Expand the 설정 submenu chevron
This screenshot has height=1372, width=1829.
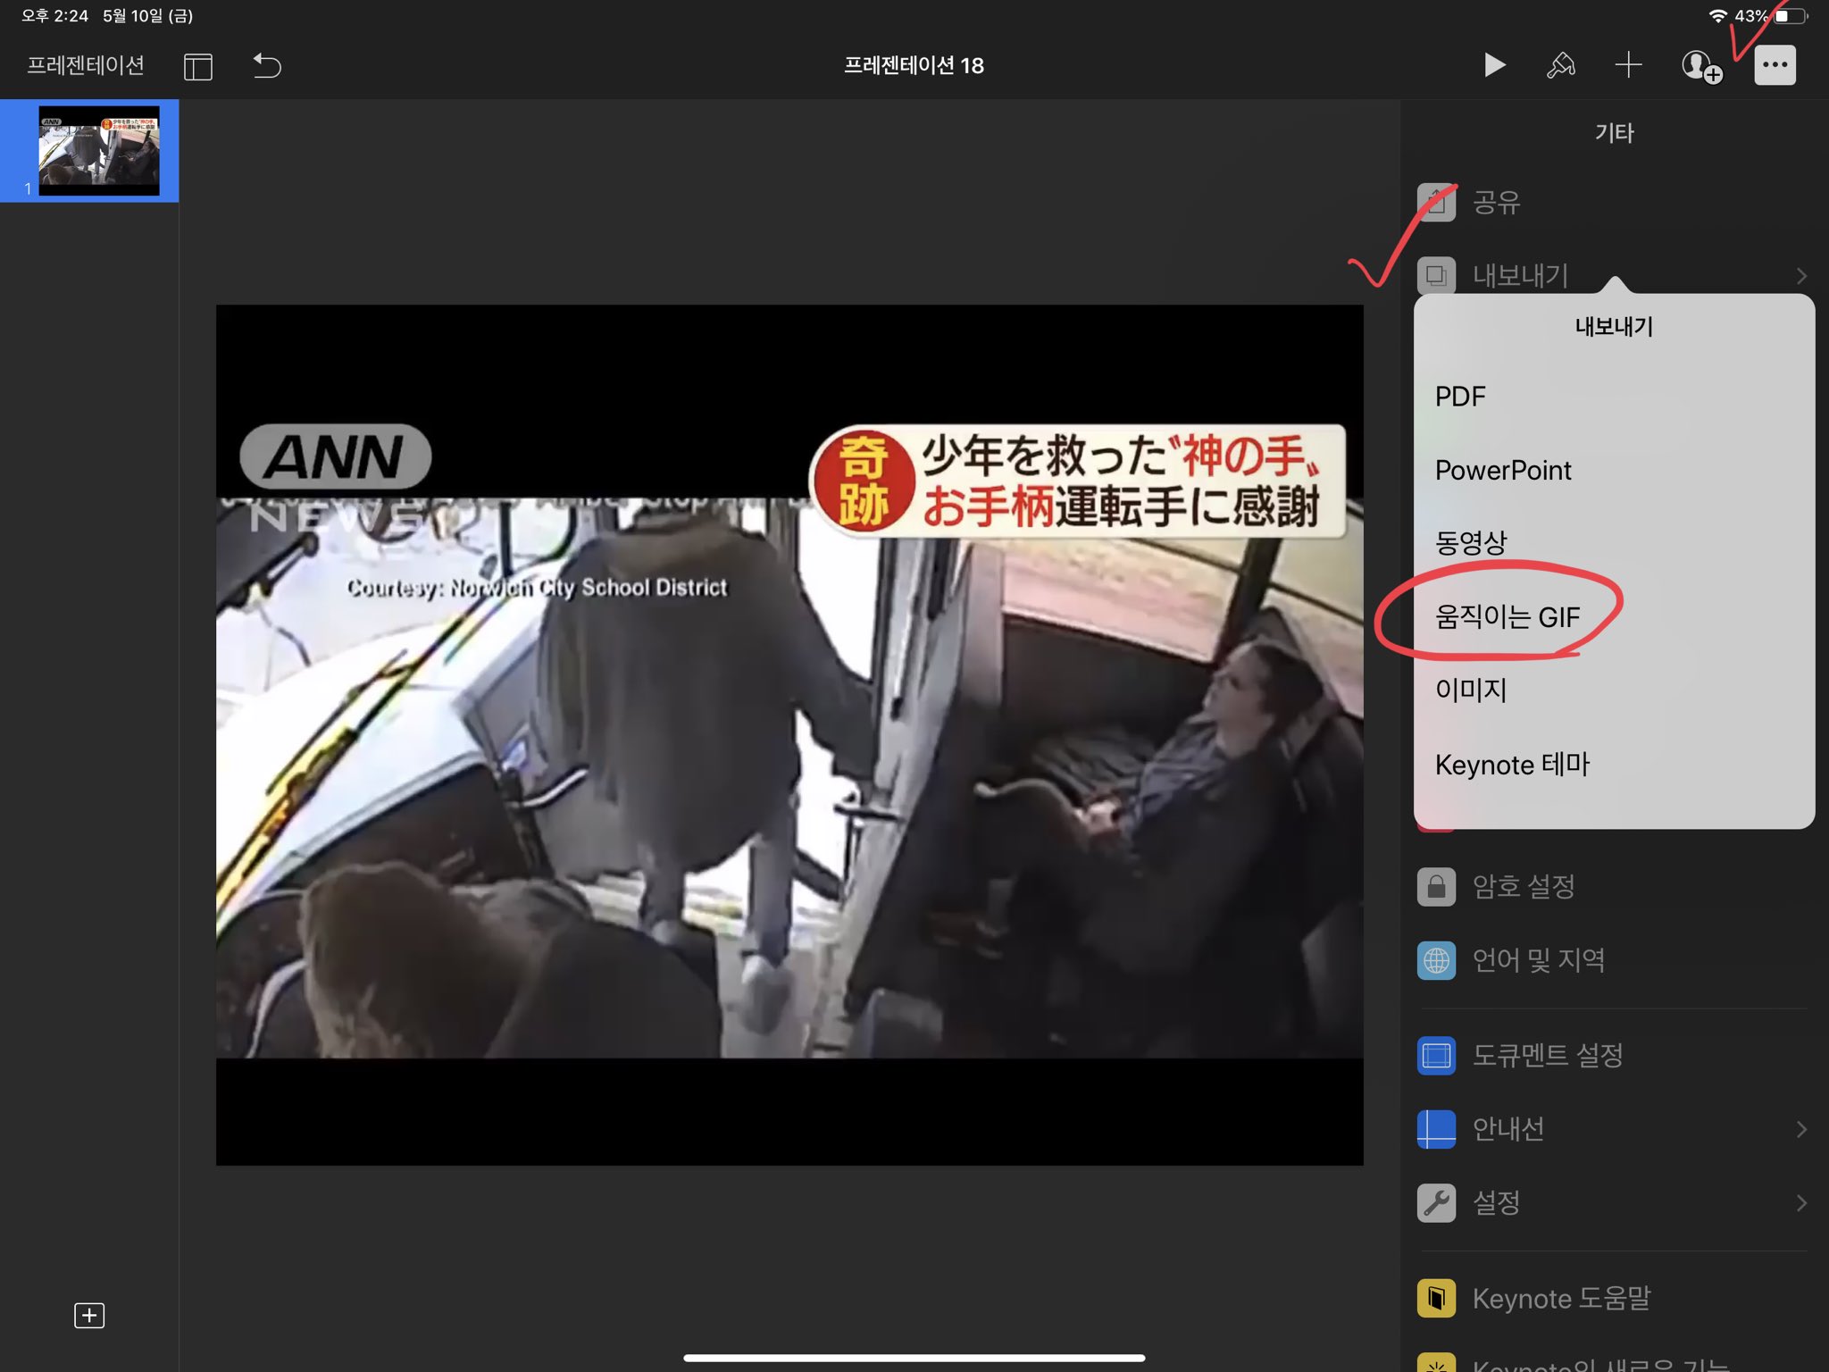[x=1801, y=1203]
